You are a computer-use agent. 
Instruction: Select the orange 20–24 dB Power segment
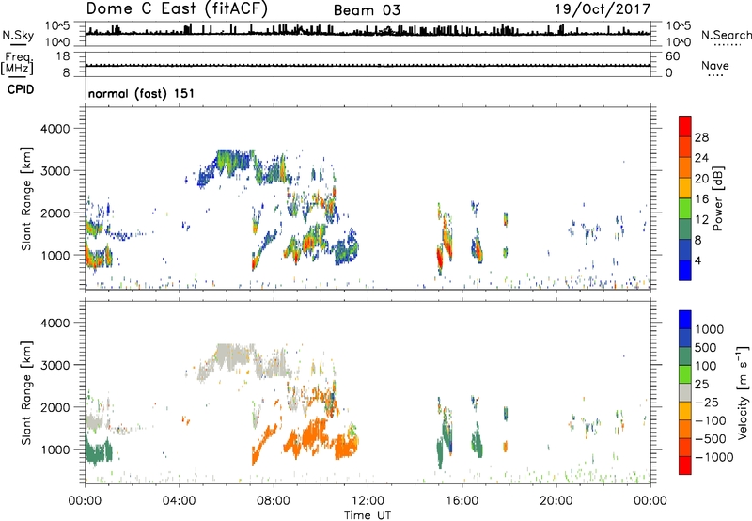(x=685, y=167)
